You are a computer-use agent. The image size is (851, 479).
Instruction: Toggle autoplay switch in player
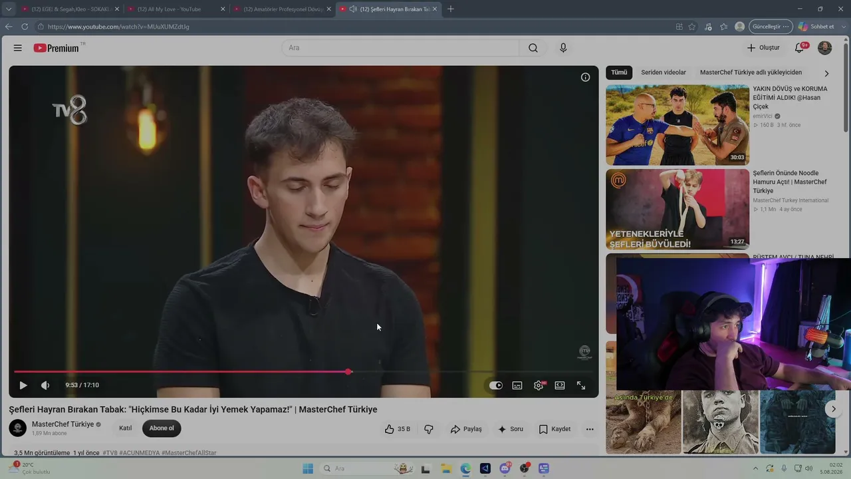tap(496, 385)
